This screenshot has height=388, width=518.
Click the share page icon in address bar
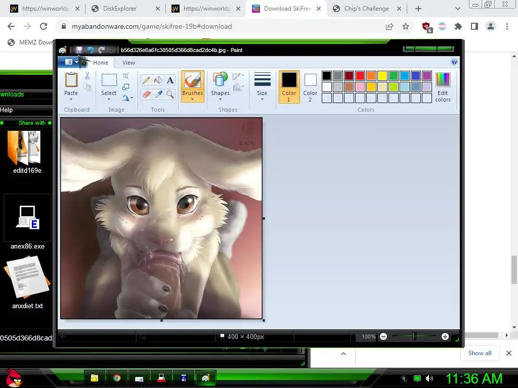pos(390,26)
